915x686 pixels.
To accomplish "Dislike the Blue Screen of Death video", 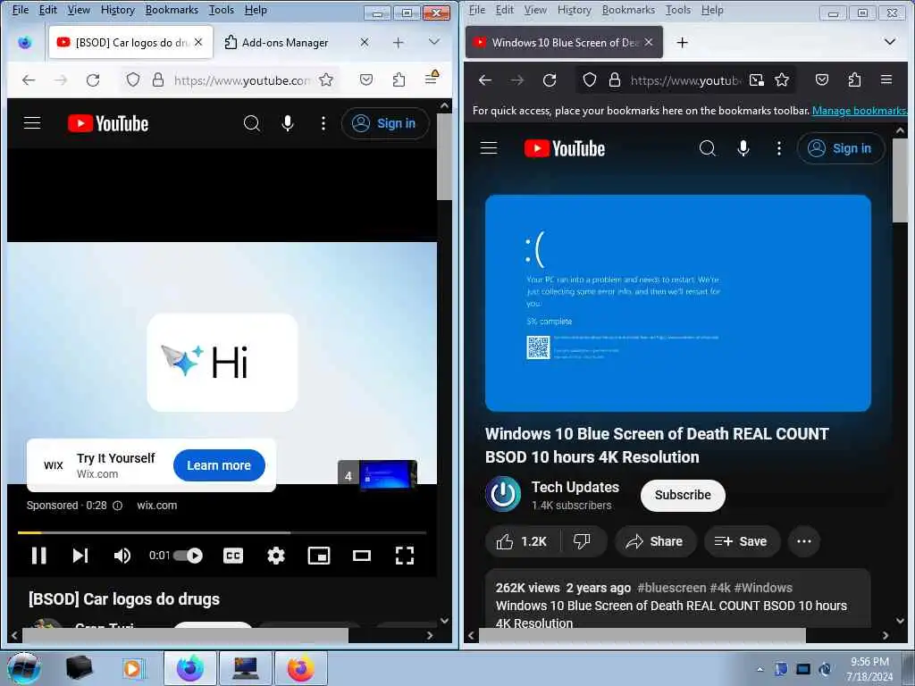I will [582, 541].
